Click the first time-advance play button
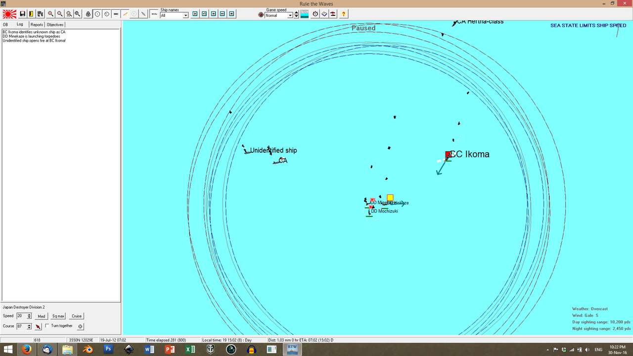Viewport: 633px width, 356px height. [194, 14]
